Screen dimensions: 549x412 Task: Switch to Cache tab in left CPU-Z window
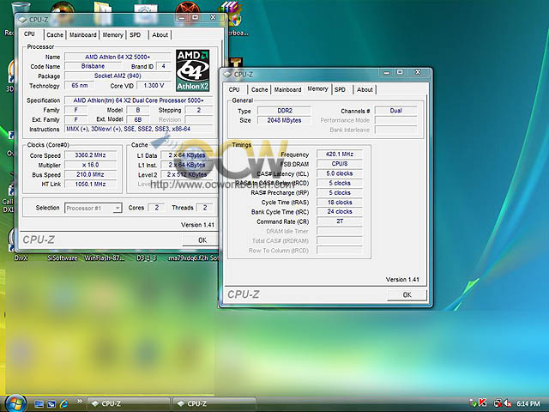coord(55,34)
